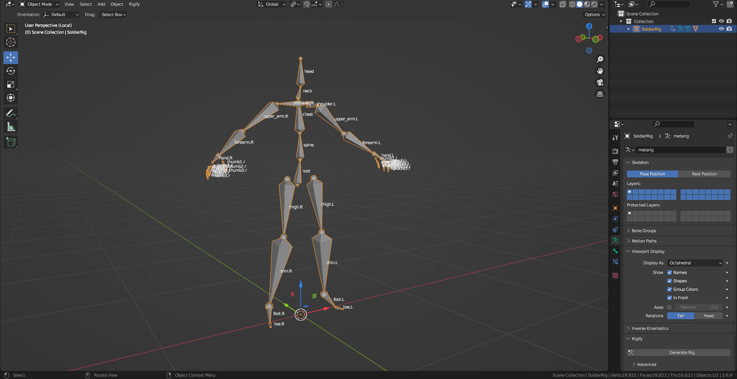This screenshot has height=379, width=737.
Task: Click the zoom magnifier viewport gizmo
Action: [x=600, y=59]
